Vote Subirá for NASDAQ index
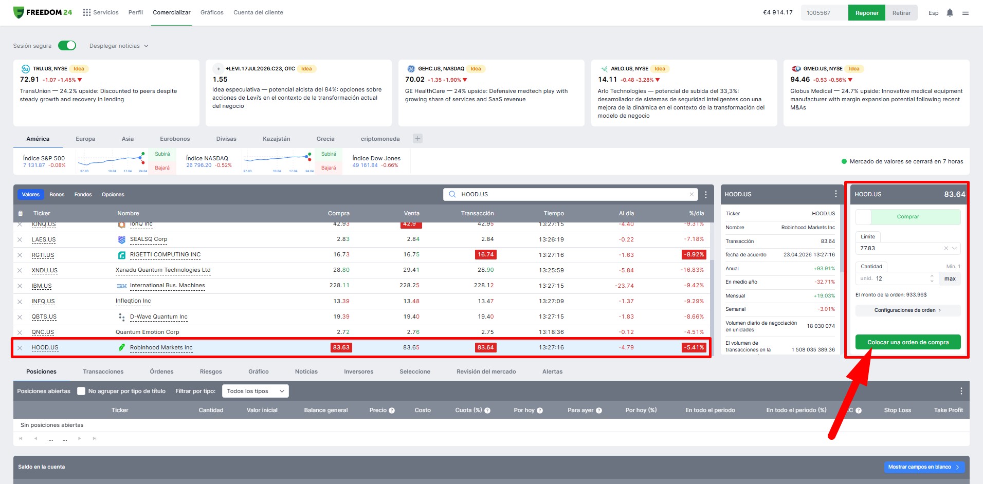 pos(329,154)
